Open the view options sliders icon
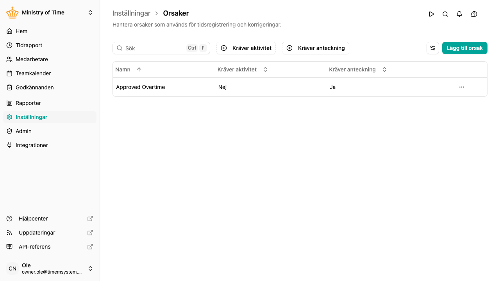 [x=433, y=48]
